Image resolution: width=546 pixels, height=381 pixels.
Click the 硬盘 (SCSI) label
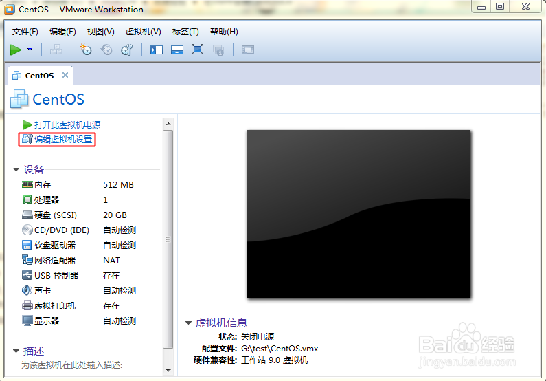56,215
